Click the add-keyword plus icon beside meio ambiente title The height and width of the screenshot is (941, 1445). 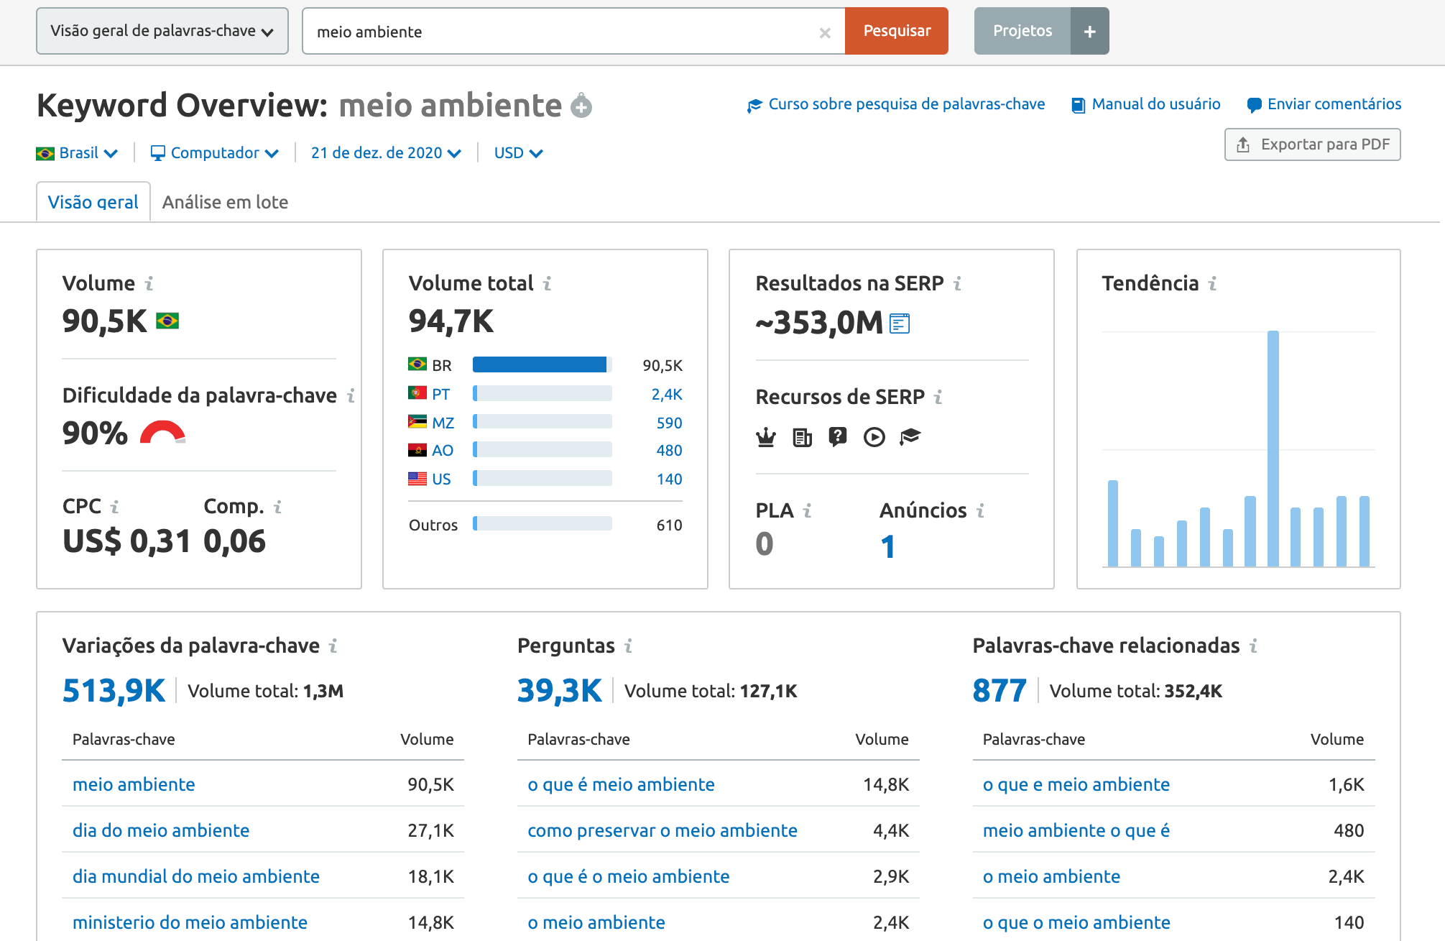(x=581, y=106)
